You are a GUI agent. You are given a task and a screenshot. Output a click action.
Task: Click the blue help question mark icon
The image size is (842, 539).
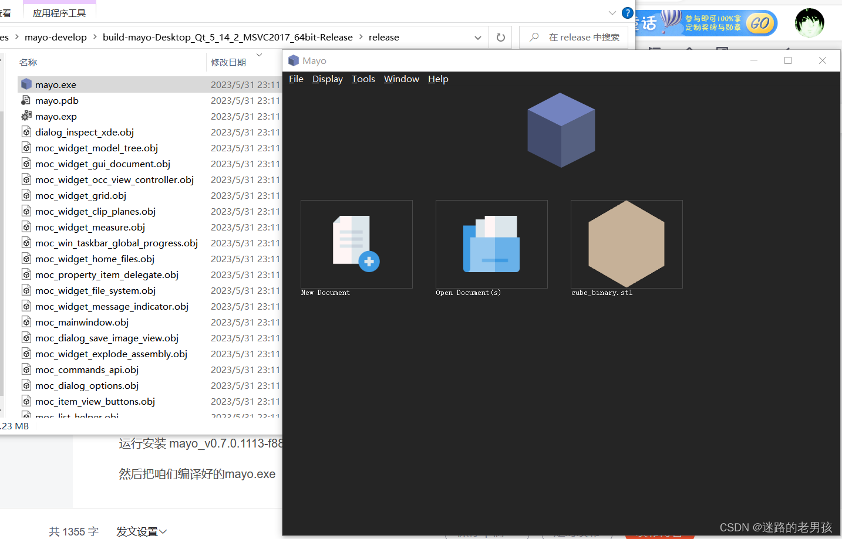627,12
